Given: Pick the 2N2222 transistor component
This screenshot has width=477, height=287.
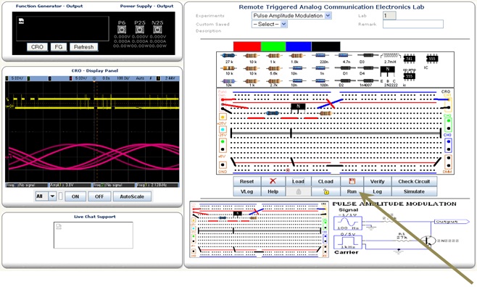Looking at the screenshot, I should (388, 72).
